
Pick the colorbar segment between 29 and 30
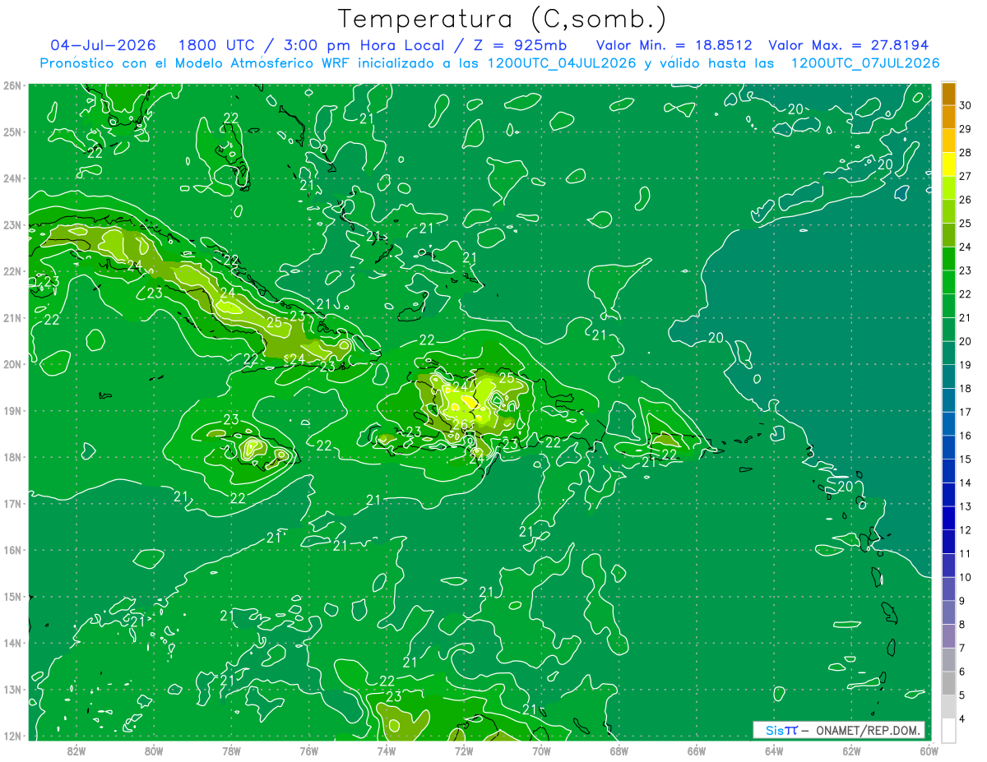point(948,118)
